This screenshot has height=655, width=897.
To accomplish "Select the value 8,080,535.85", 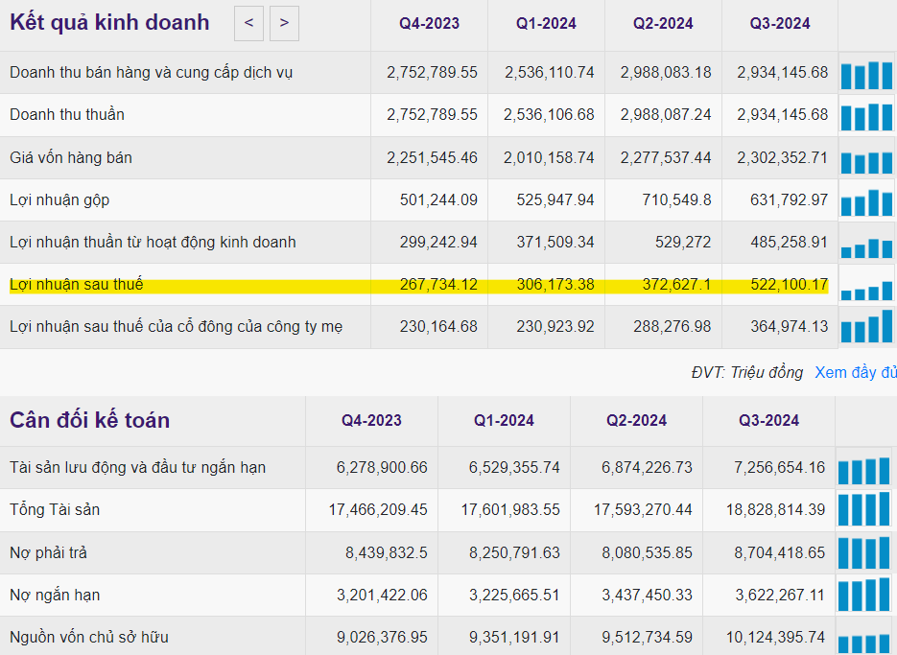I will pyautogui.click(x=647, y=552).
